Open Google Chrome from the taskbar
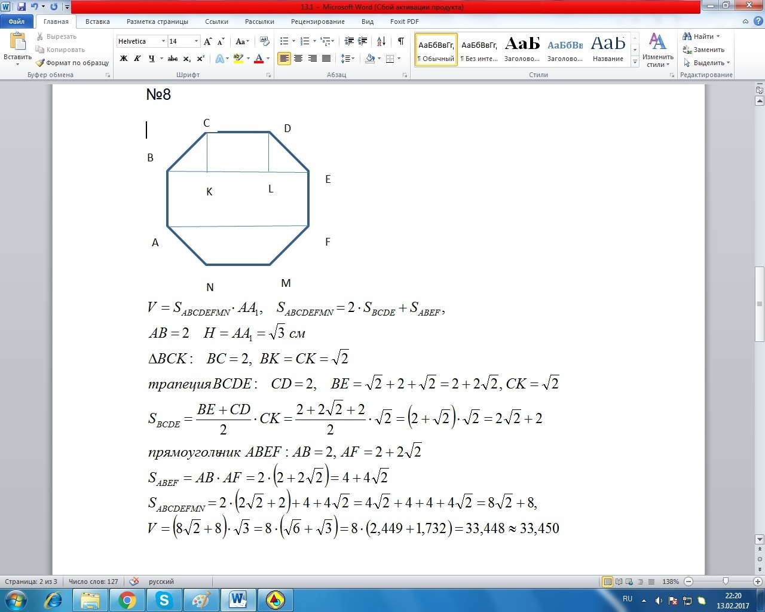Screen dimensions: 765x612 [127, 599]
